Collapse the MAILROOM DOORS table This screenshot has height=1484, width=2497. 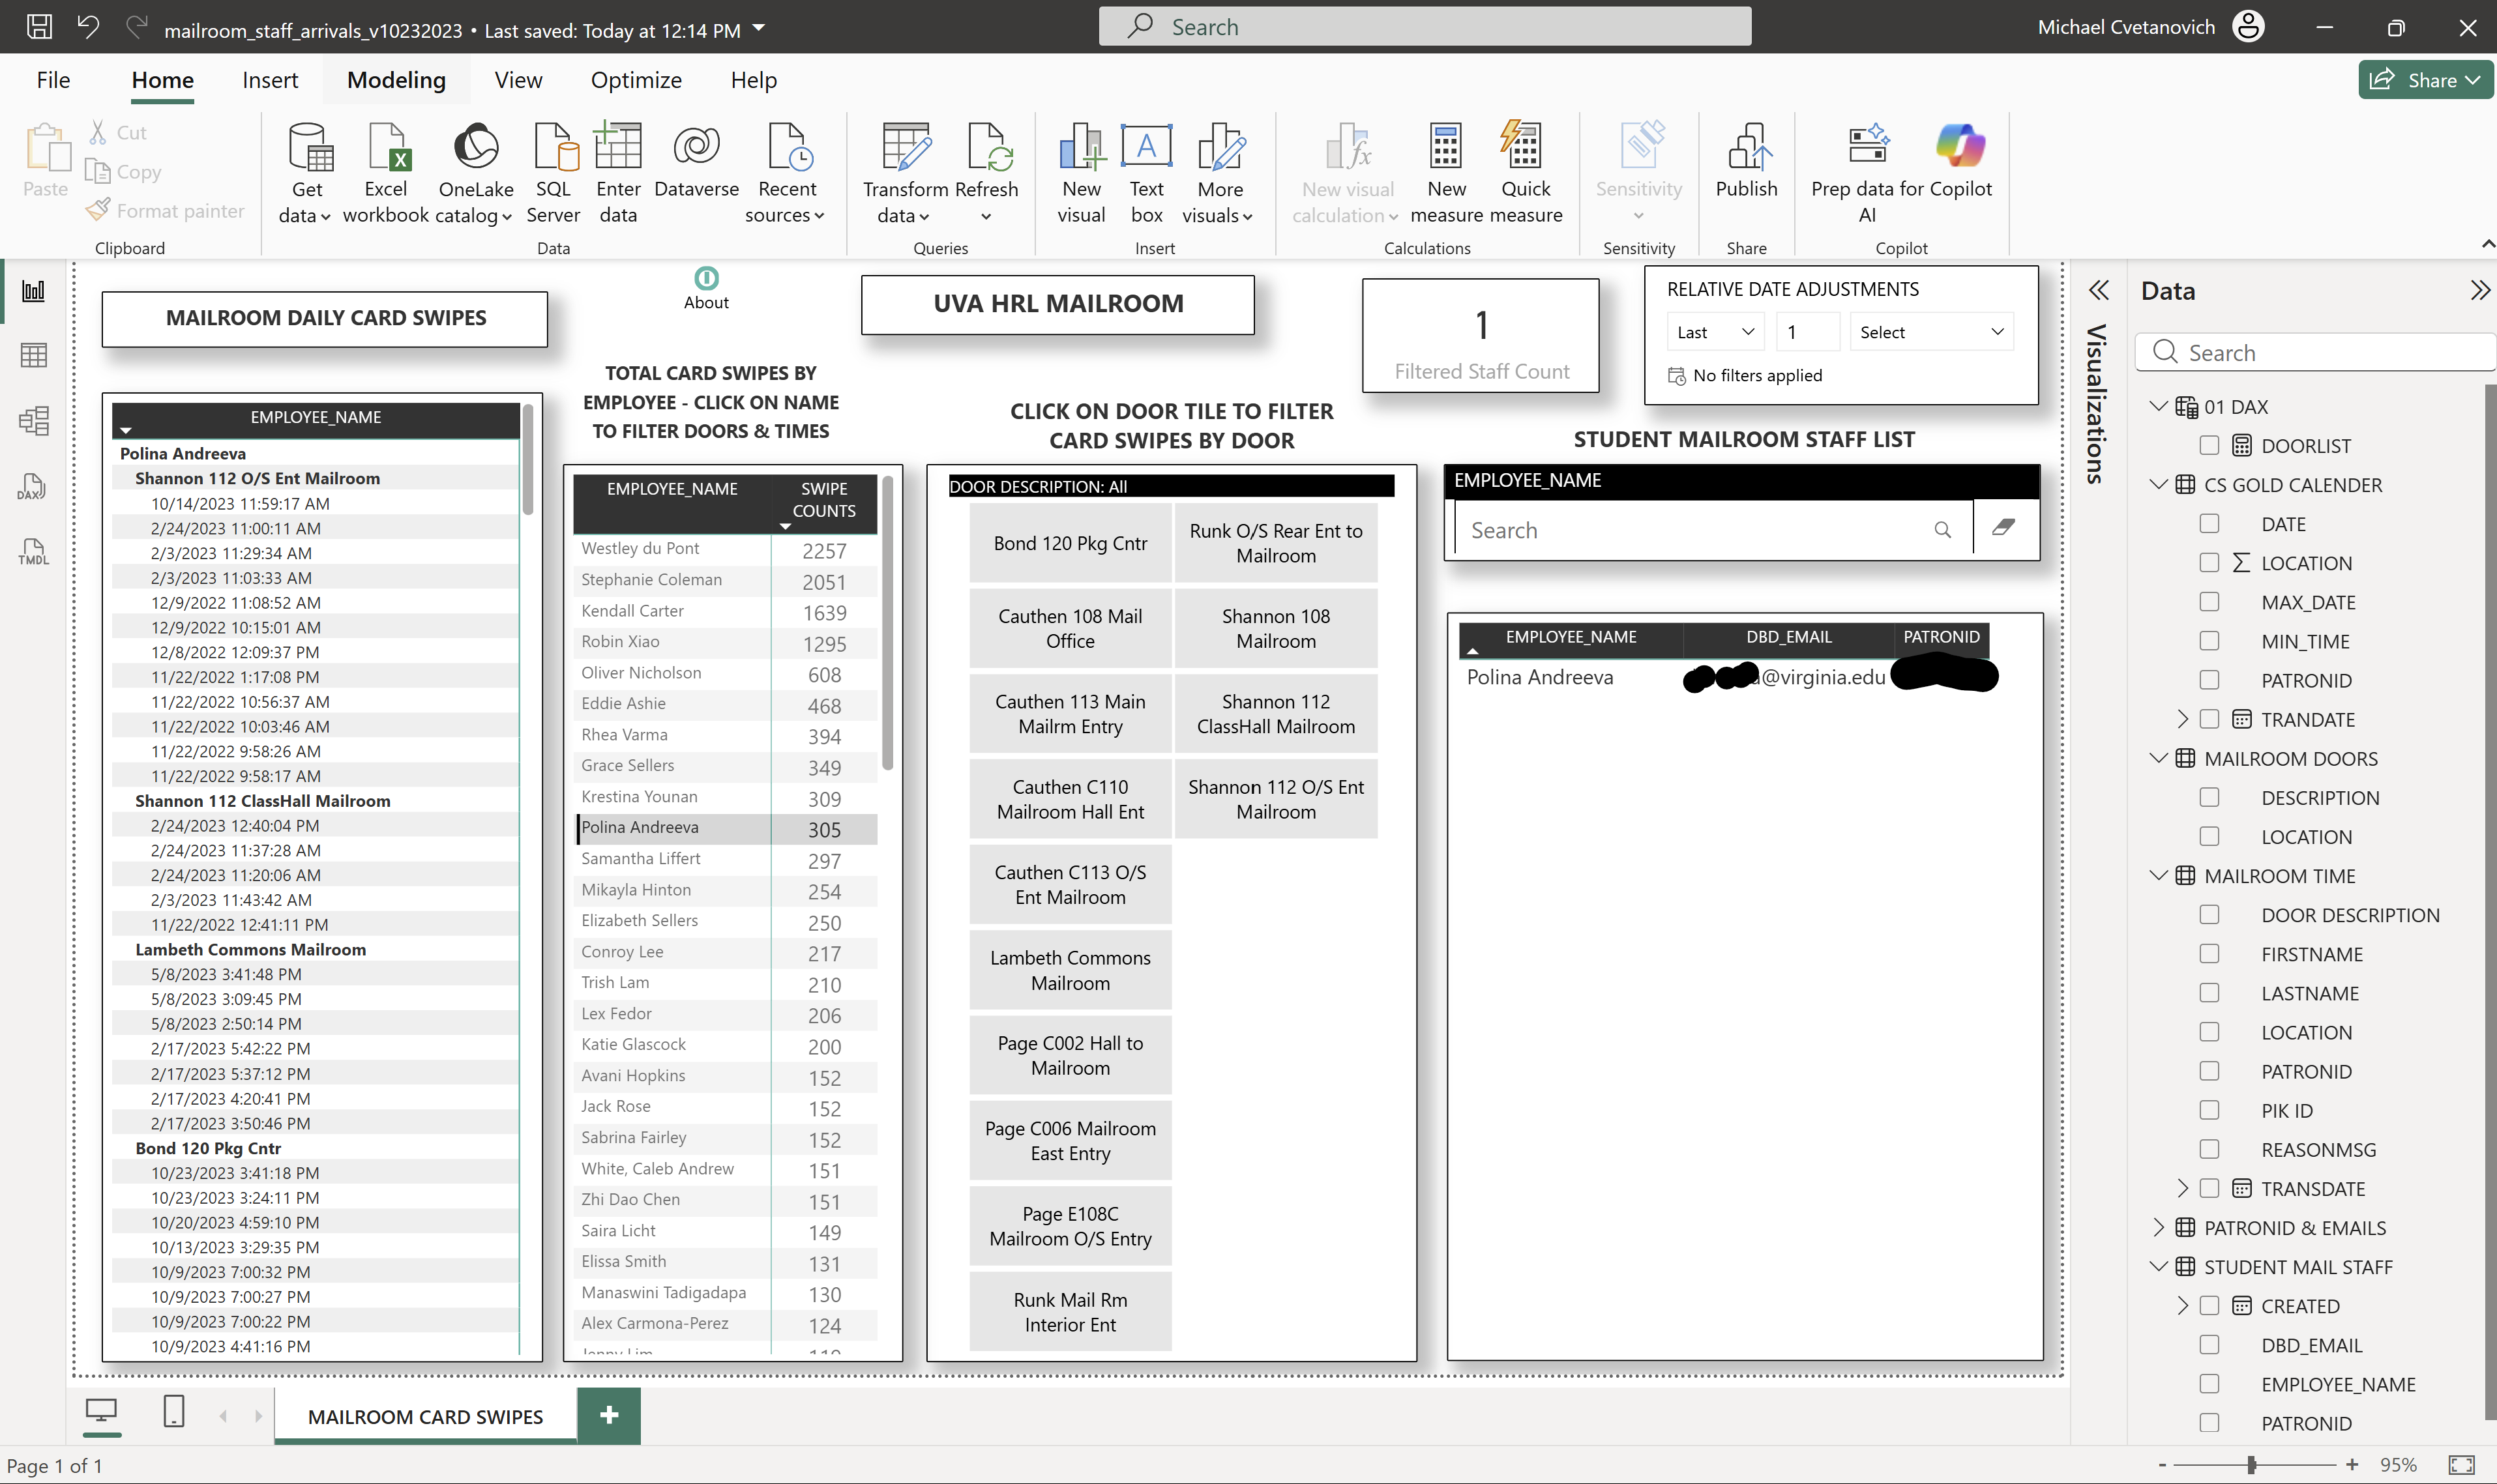[x=2159, y=758]
